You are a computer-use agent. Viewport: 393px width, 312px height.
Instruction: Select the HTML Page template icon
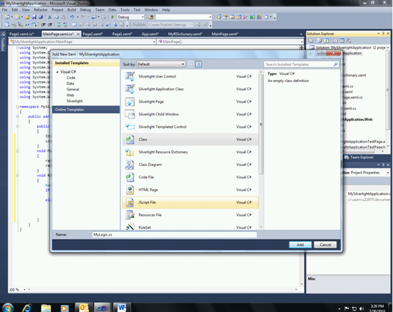[x=130, y=190]
